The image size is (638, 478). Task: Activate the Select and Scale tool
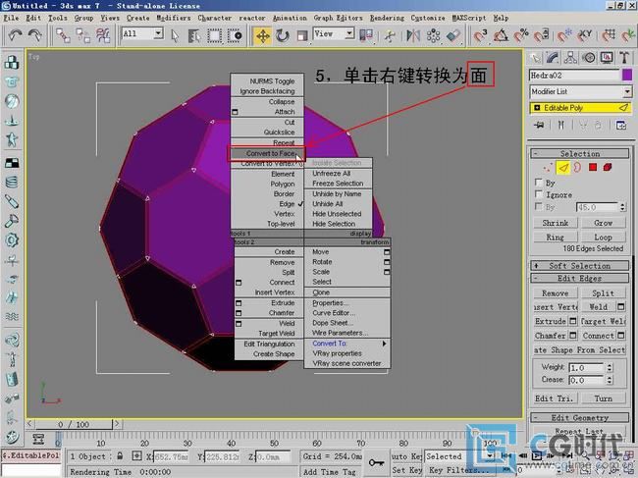tap(301, 35)
